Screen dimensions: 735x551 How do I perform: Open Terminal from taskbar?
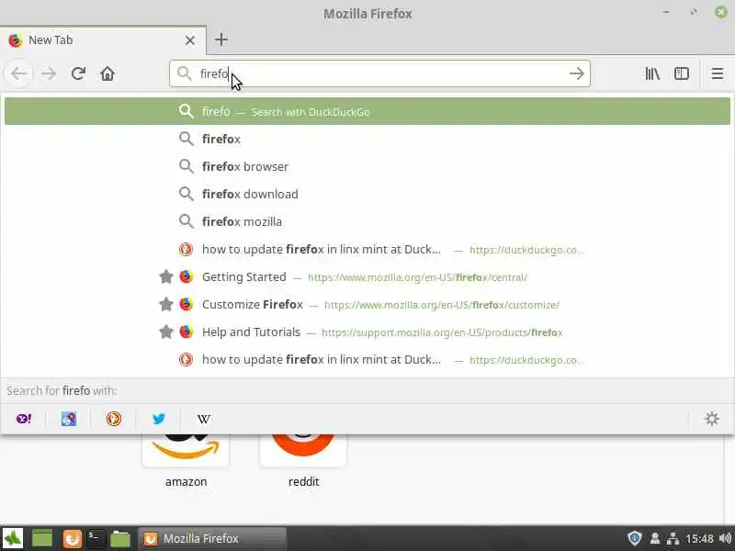96,538
